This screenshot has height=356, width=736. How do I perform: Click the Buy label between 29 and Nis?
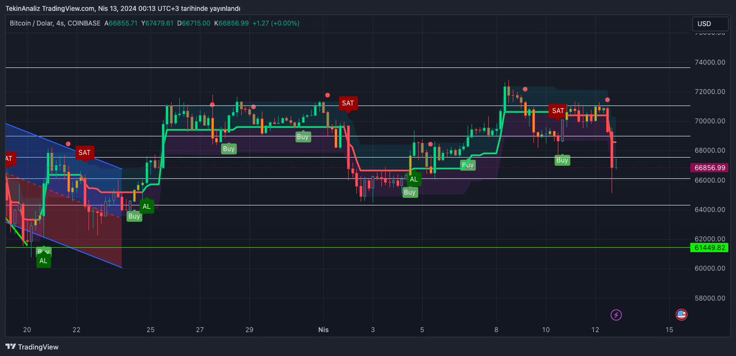(x=302, y=137)
